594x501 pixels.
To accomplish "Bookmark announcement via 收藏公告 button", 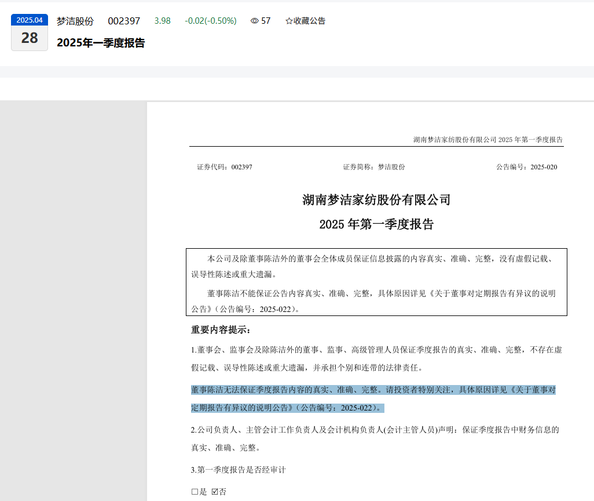I will point(305,21).
